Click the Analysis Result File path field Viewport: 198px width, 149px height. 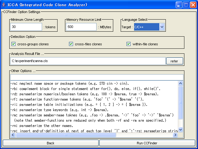click(88, 61)
